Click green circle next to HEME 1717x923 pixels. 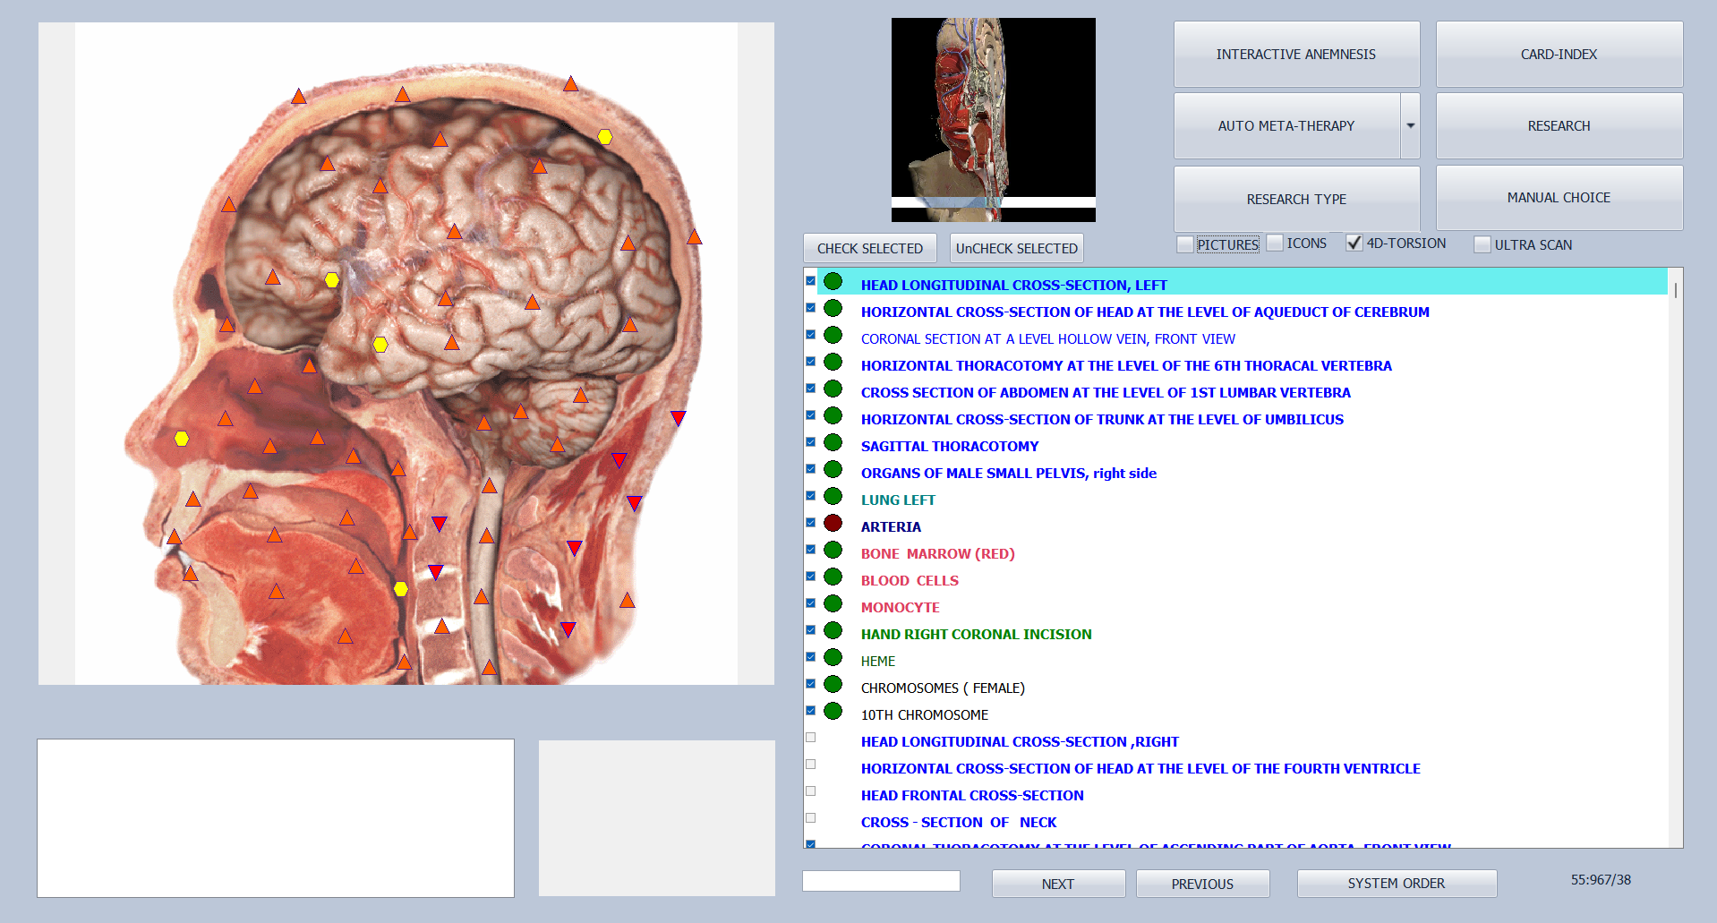tap(833, 657)
